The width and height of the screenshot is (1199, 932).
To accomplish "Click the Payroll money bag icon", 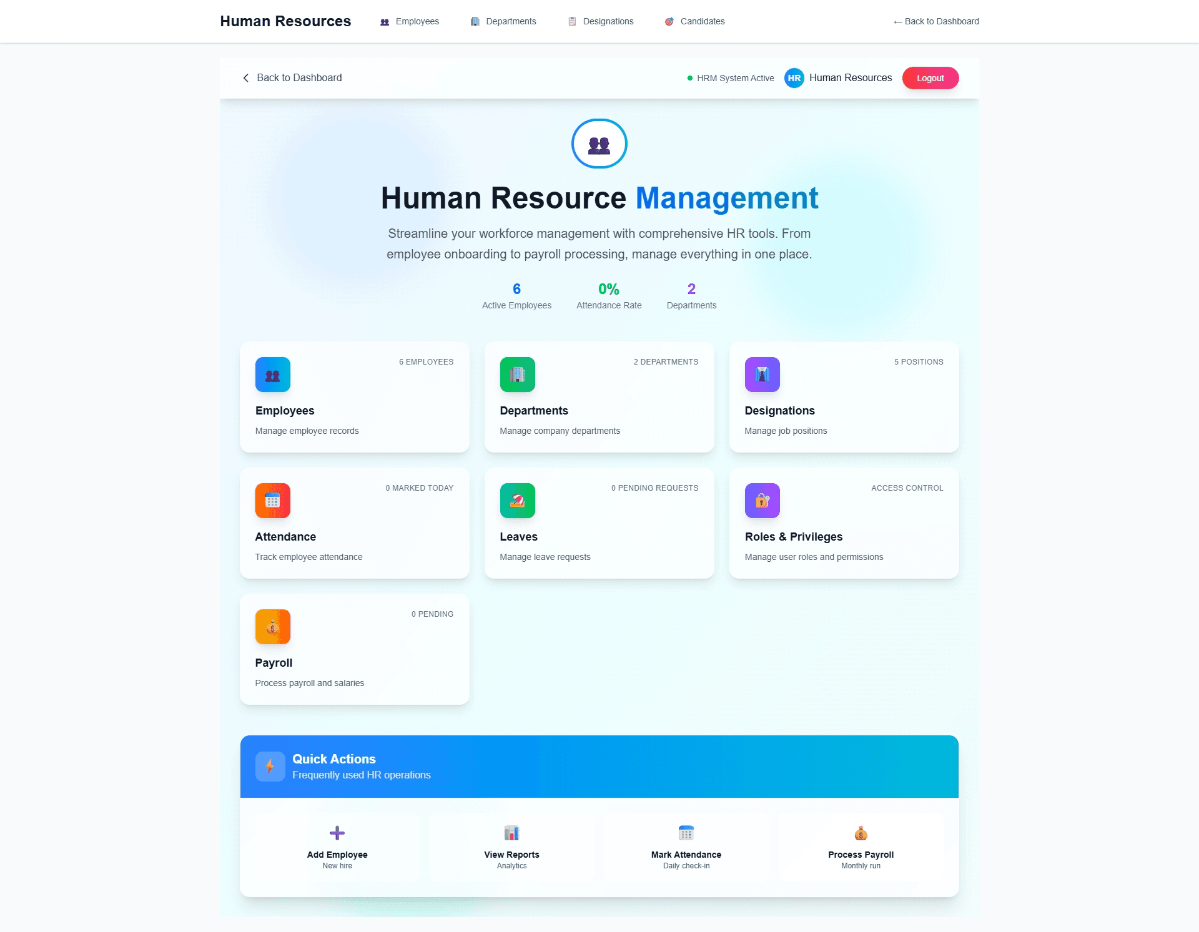I will click(x=273, y=627).
